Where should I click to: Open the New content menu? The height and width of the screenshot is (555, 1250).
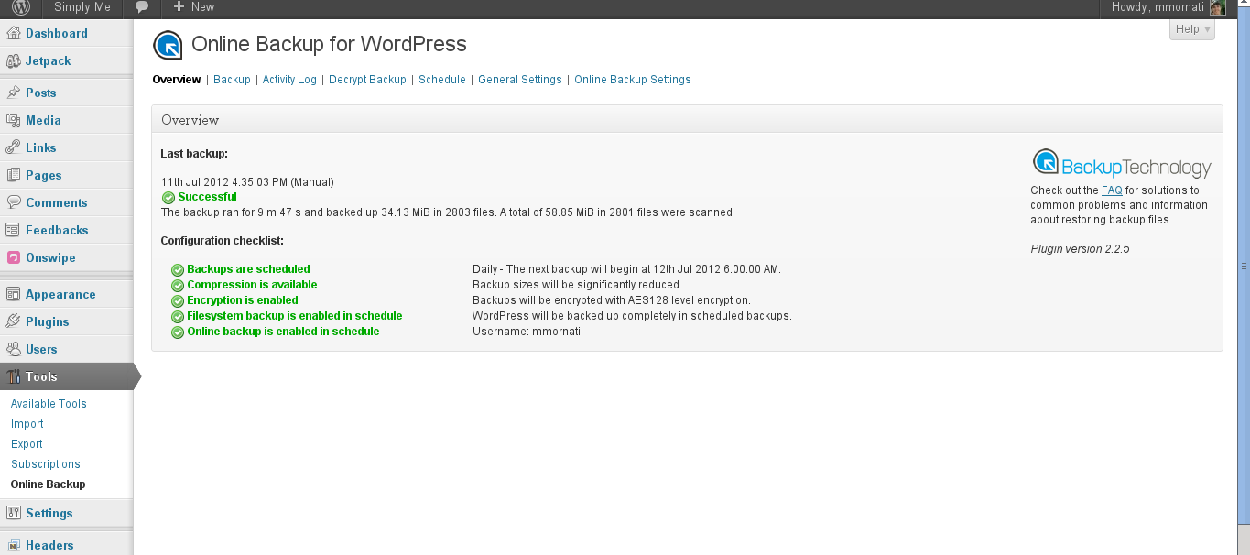[193, 7]
